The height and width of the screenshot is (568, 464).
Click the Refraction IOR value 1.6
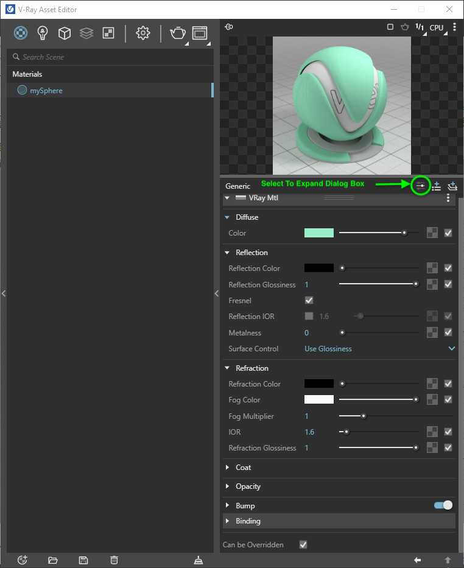pos(309,432)
